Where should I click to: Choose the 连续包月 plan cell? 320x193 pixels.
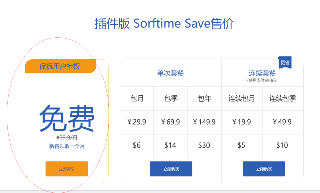[x=242, y=99]
